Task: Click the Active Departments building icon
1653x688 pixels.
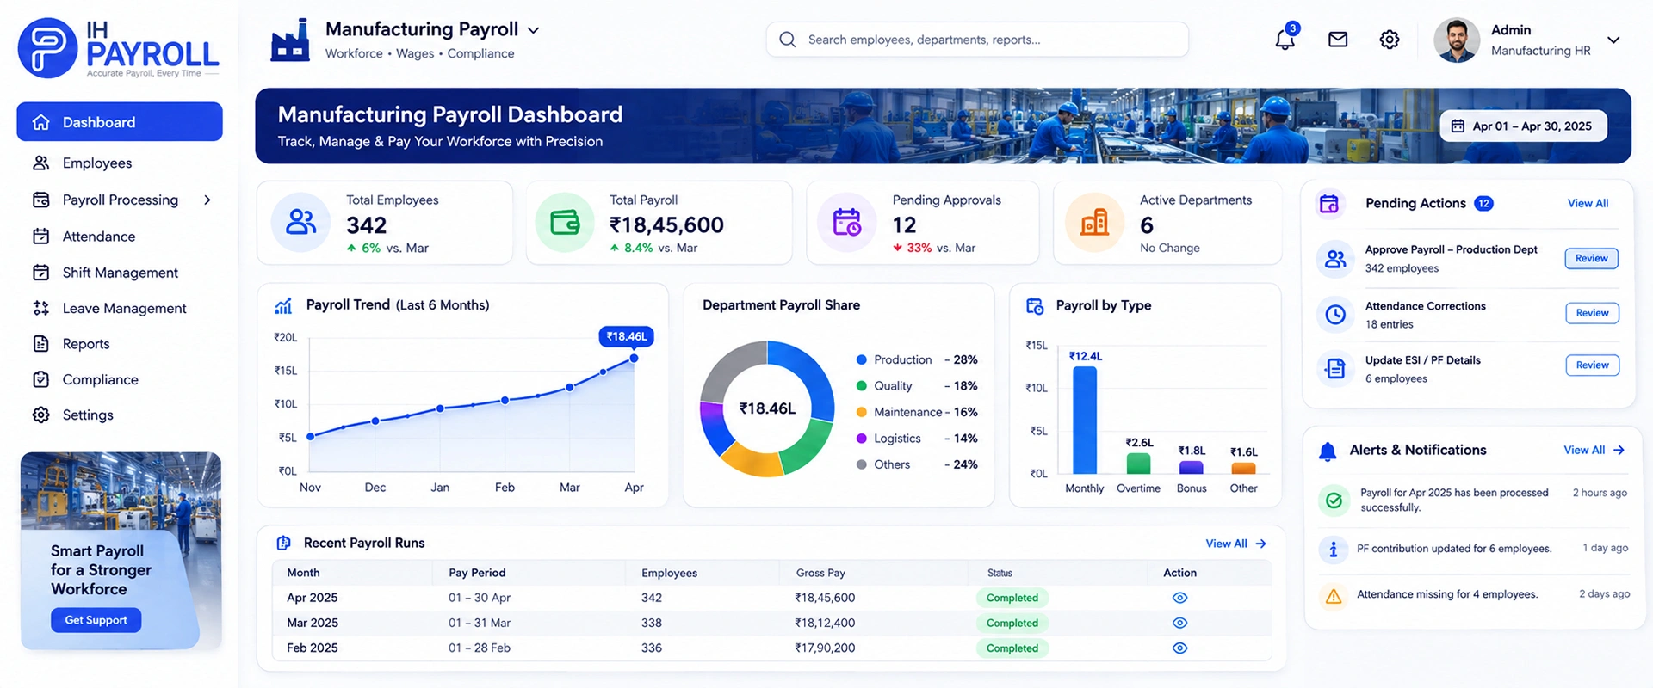Action: coord(1094,223)
